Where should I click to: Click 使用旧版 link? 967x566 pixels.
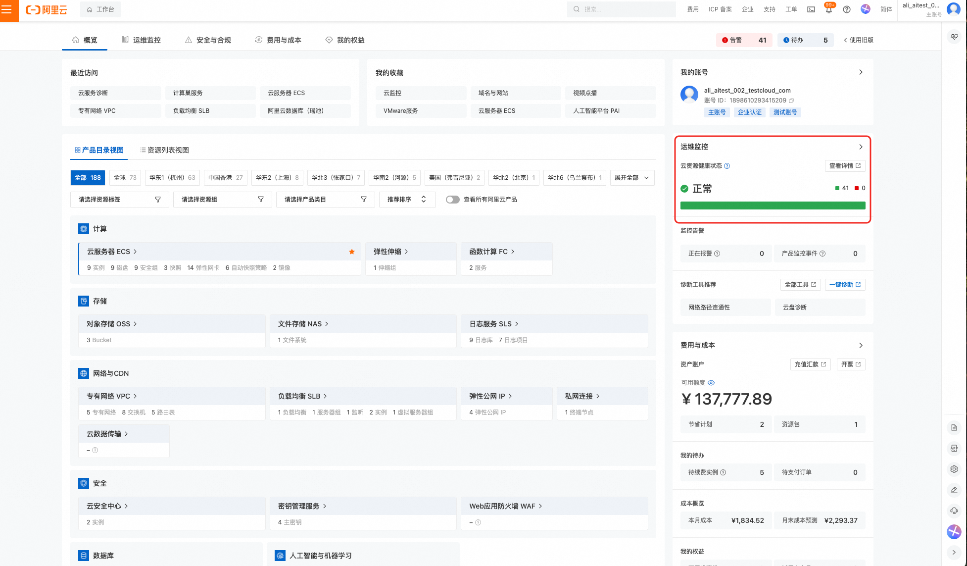point(859,40)
